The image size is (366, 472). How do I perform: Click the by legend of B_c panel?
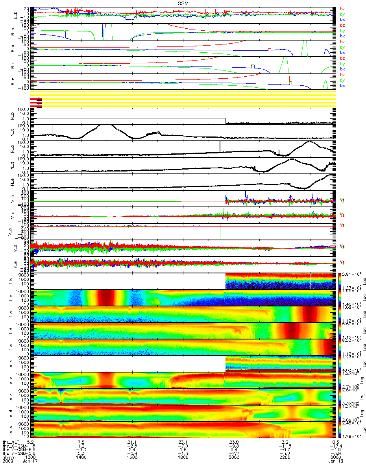coord(342,31)
